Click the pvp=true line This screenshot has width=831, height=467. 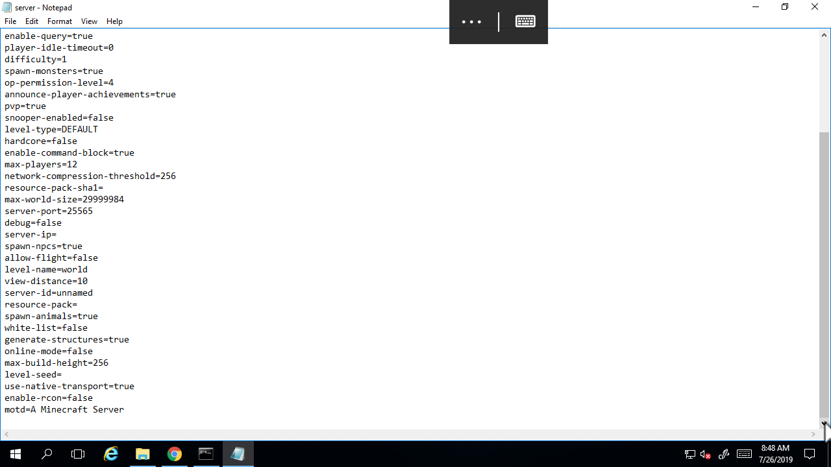click(x=25, y=106)
